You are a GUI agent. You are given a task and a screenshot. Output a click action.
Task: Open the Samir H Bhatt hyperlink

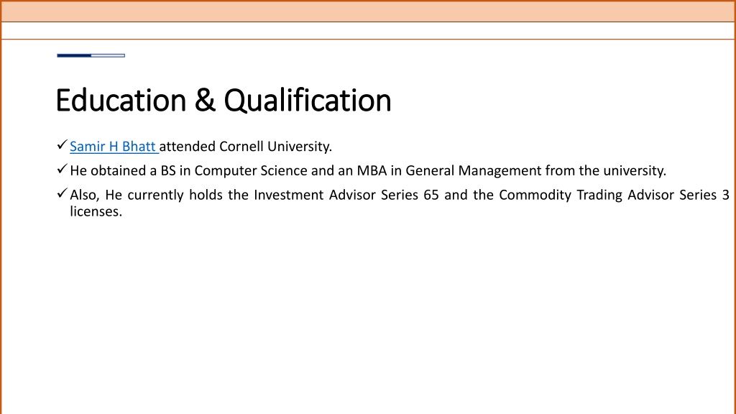tap(113, 147)
